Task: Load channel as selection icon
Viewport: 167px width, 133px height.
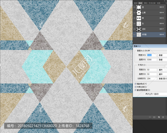Action: 150,117
